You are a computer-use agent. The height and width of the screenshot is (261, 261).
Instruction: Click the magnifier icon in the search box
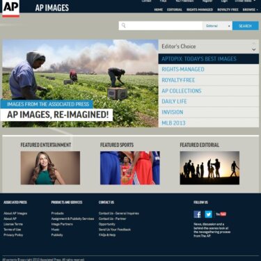point(124,25)
